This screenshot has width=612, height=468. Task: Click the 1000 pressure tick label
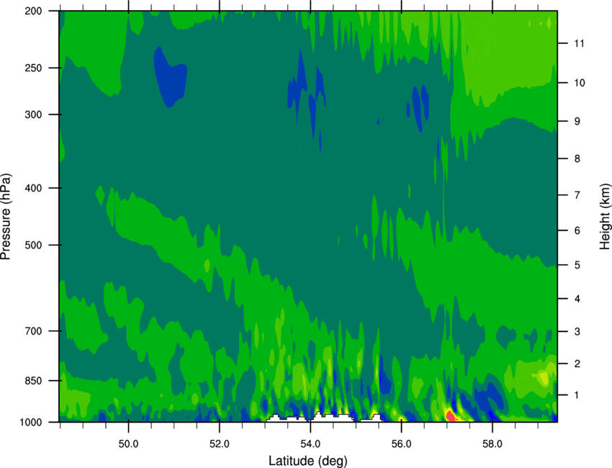[30, 423]
